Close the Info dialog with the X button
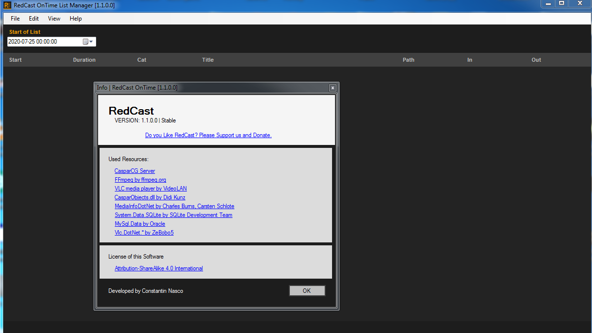This screenshot has height=333, width=592. pyautogui.click(x=333, y=88)
